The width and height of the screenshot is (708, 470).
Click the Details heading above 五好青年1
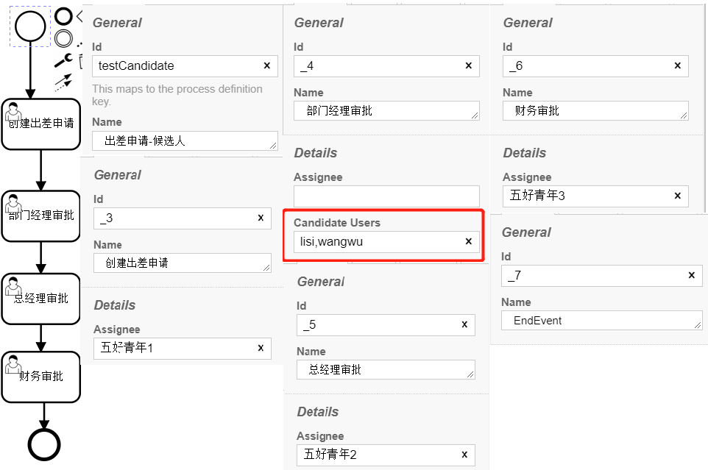pos(115,305)
